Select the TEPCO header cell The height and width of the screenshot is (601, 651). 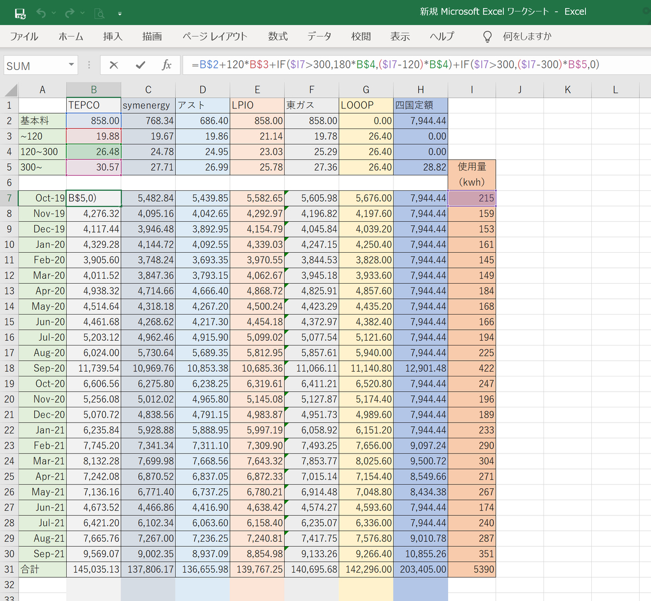[93, 105]
